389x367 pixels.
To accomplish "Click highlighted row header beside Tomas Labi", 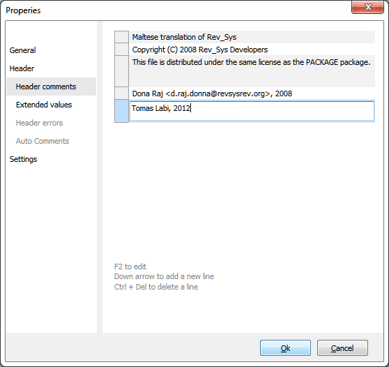I will 121,111.
